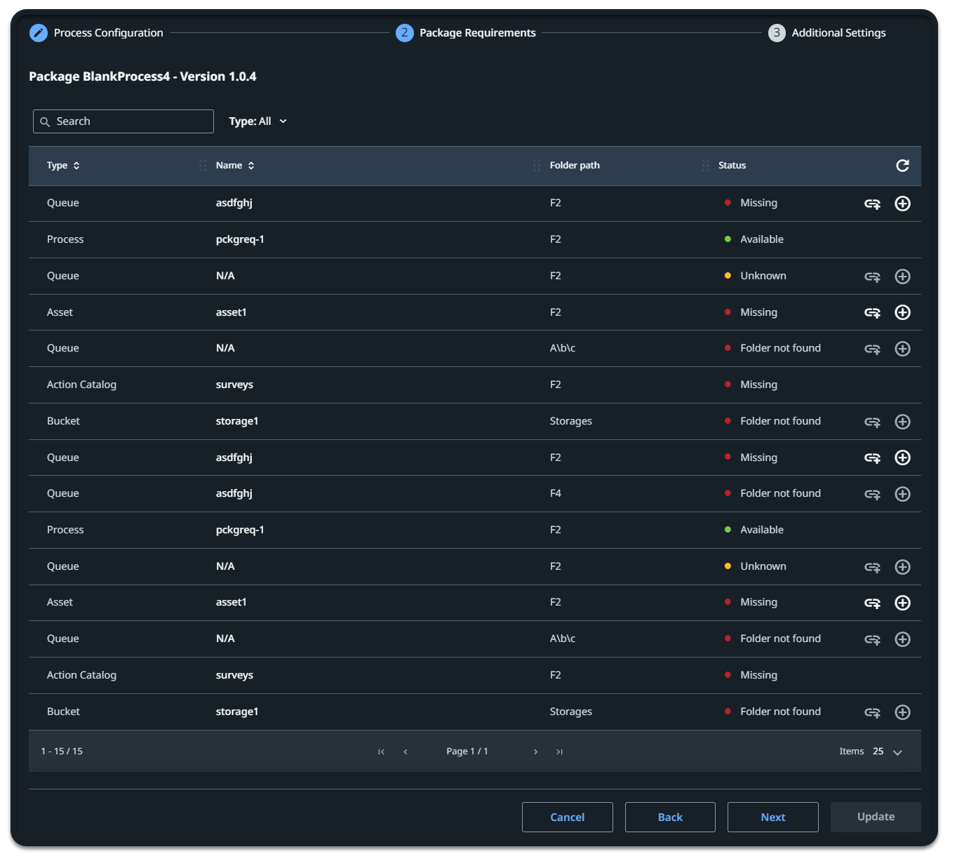Click the Next button

[x=772, y=817]
